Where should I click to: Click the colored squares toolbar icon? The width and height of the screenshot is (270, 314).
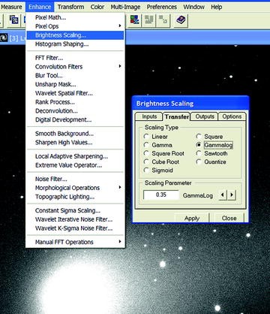point(134,20)
